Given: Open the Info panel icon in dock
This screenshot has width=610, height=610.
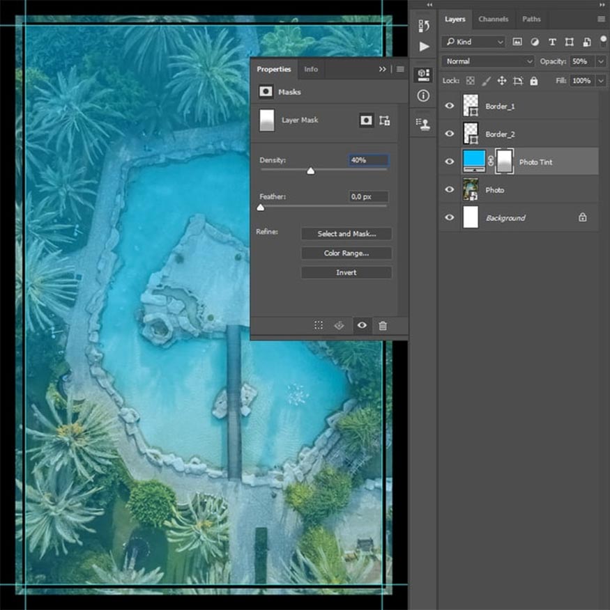Looking at the screenshot, I should [x=423, y=95].
